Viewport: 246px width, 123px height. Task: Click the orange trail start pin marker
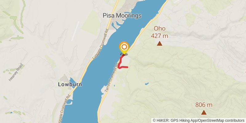(124, 48)
